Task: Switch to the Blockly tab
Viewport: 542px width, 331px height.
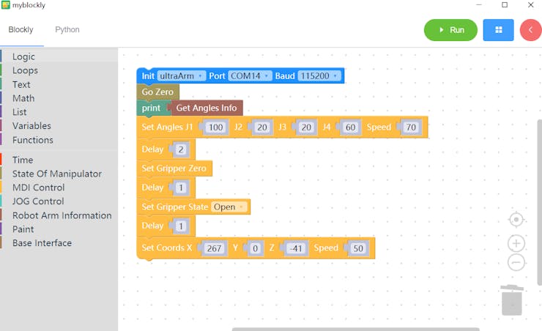Action: click(x=21, y=30)
